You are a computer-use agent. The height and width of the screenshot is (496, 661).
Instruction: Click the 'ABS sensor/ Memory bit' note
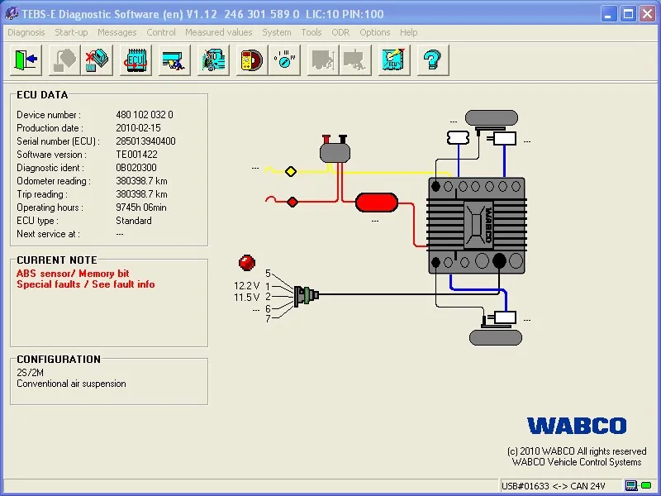click(x=73, y=274)
